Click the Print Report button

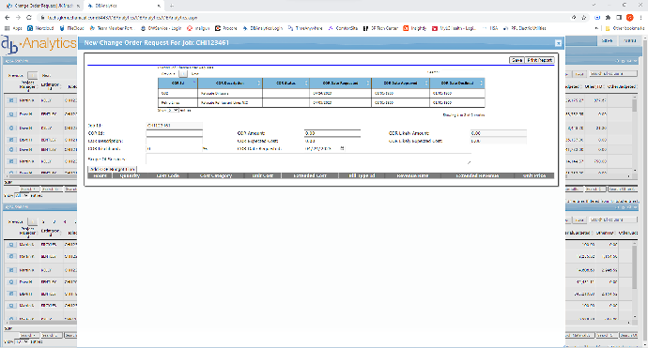539,60
